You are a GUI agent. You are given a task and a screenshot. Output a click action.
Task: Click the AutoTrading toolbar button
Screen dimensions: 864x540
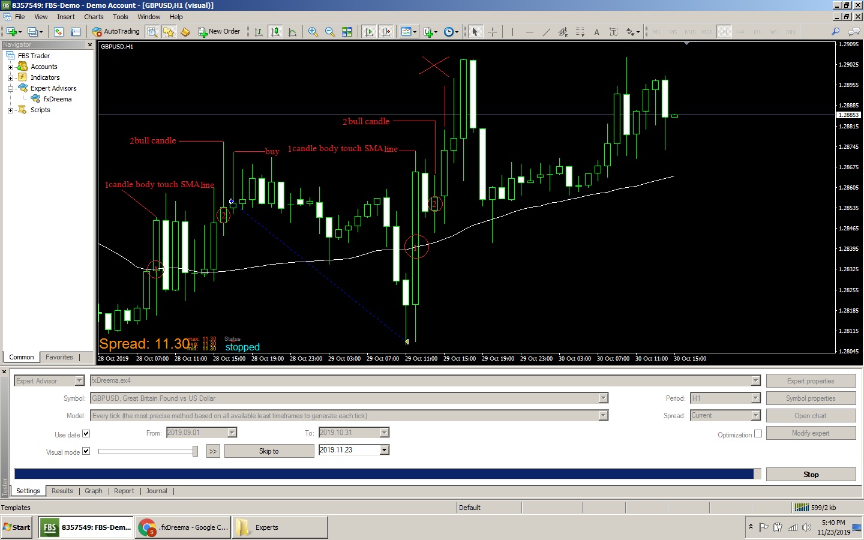[x=116, y=32]
